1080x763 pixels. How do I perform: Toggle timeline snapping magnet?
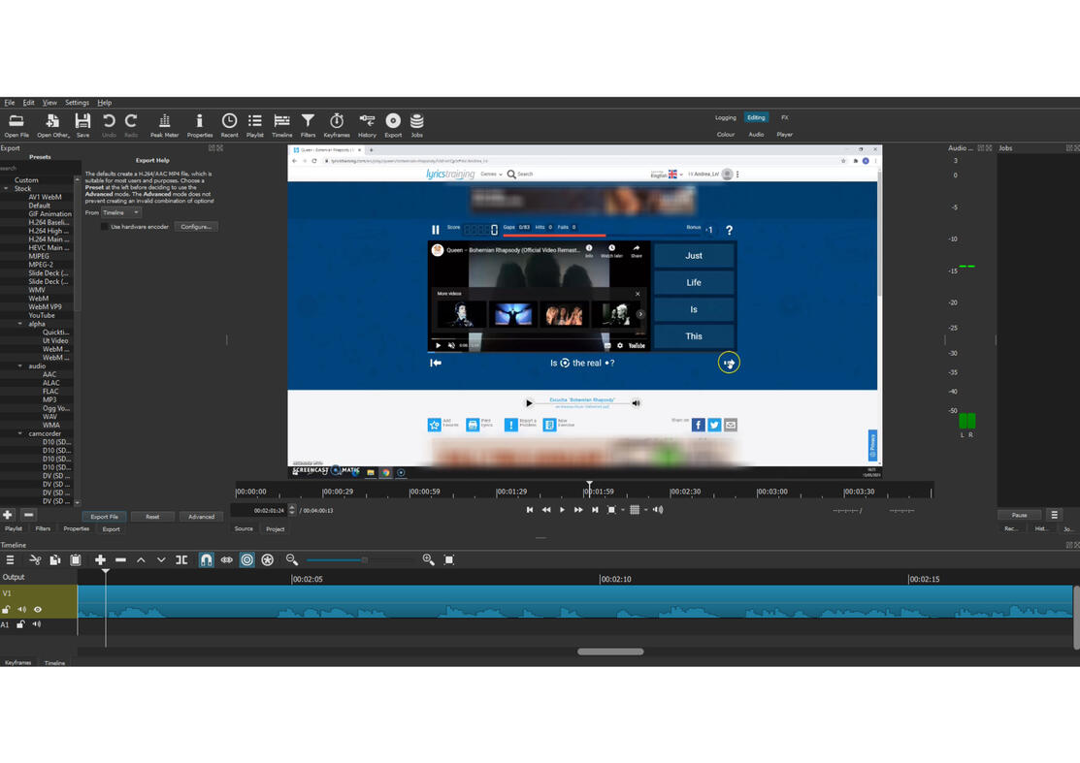[x=206, y=559]
